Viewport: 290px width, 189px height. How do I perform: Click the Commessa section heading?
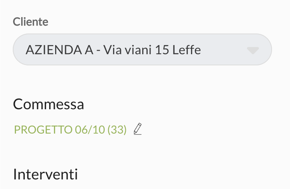pos(48,104)
